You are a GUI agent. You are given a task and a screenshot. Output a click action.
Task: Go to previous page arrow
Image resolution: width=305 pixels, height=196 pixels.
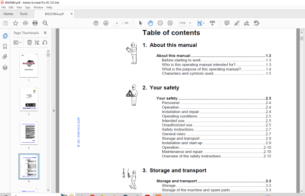96,23
